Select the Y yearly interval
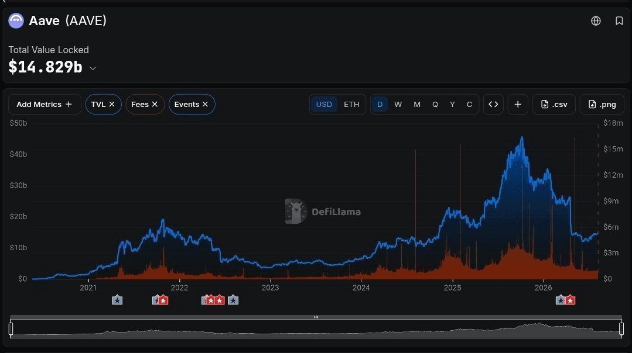Image resolution: width=632 pixels, height=353 pixels. [x=453, y=105]
